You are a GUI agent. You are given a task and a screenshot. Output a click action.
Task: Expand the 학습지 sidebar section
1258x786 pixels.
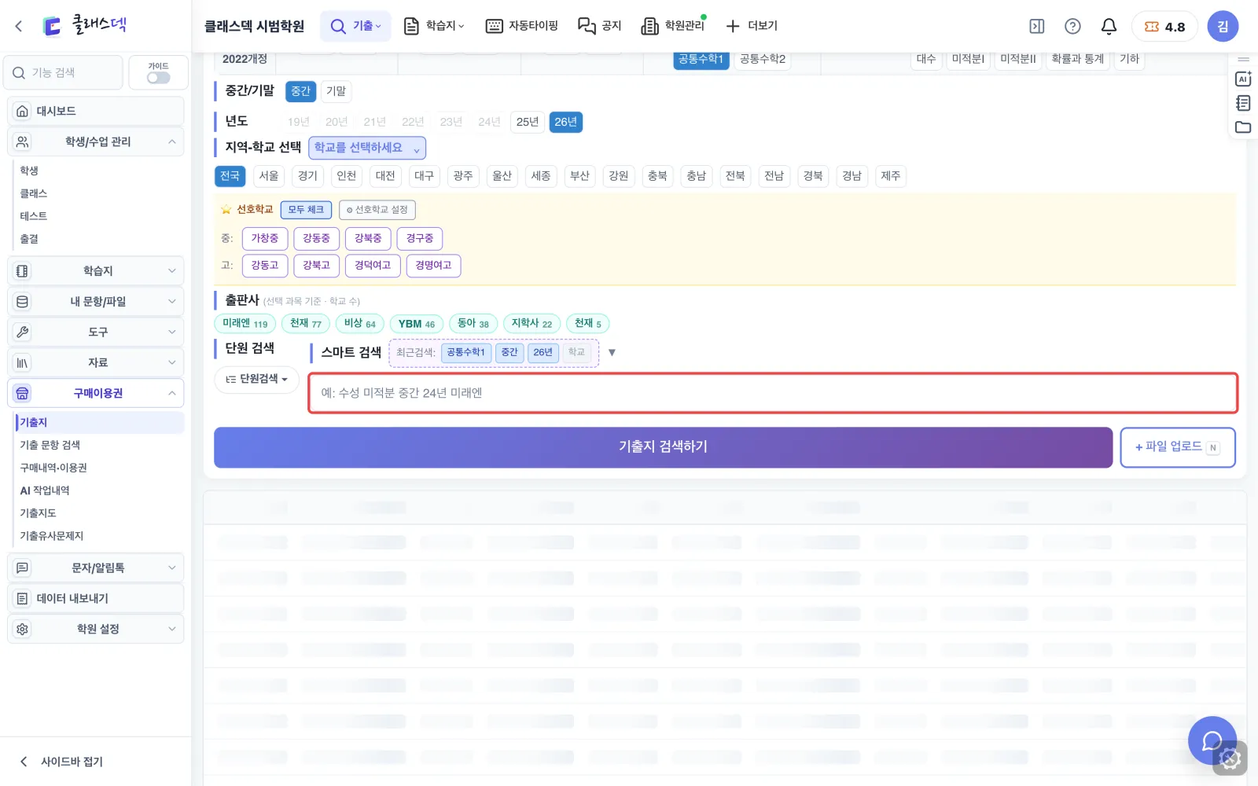coord(96,270)
